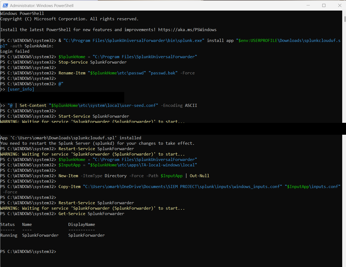This screenshot has width=346, height=267.
Task: Click the "Get-Service SplunkForwarder" command
Action: (91, 214)
